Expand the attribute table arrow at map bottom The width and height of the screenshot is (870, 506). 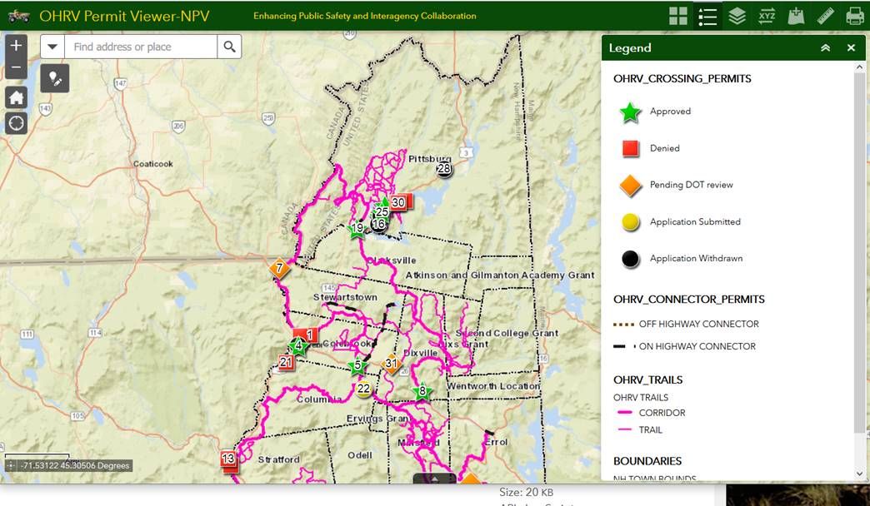pyautogui.click(x=434, y=479)
